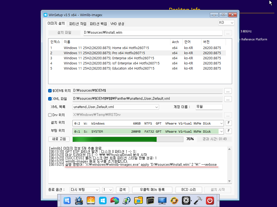This screenshot has height=207, width=277.
Task: Click the 버전 column header
Action: (213, 42)
